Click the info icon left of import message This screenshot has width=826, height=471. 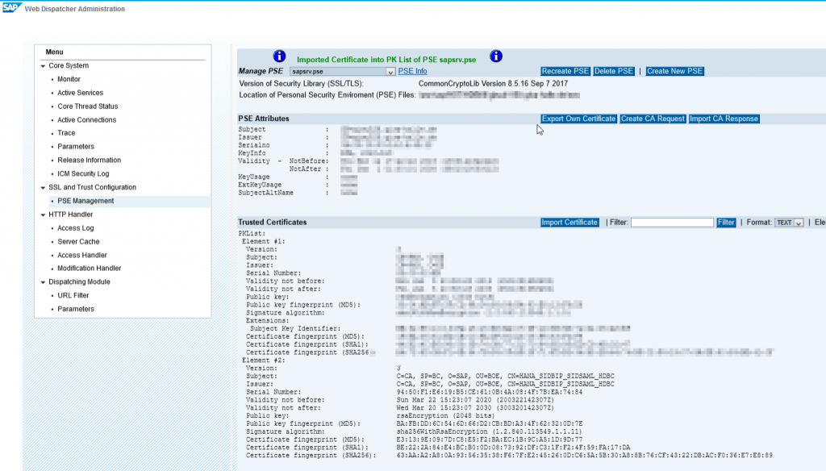tap(279, 56)
